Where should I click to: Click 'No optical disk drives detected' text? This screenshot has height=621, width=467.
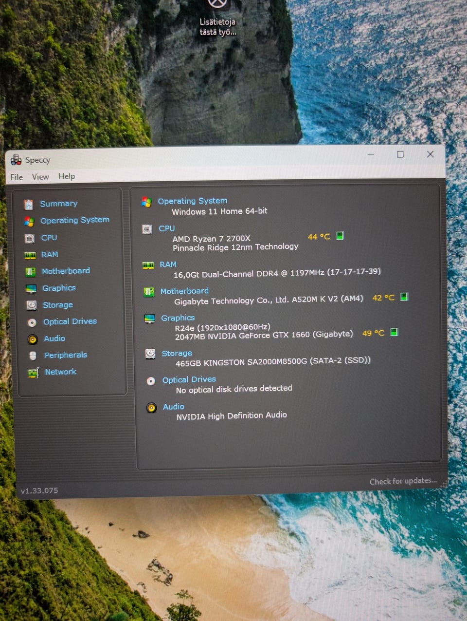click(x=234, y=389)
